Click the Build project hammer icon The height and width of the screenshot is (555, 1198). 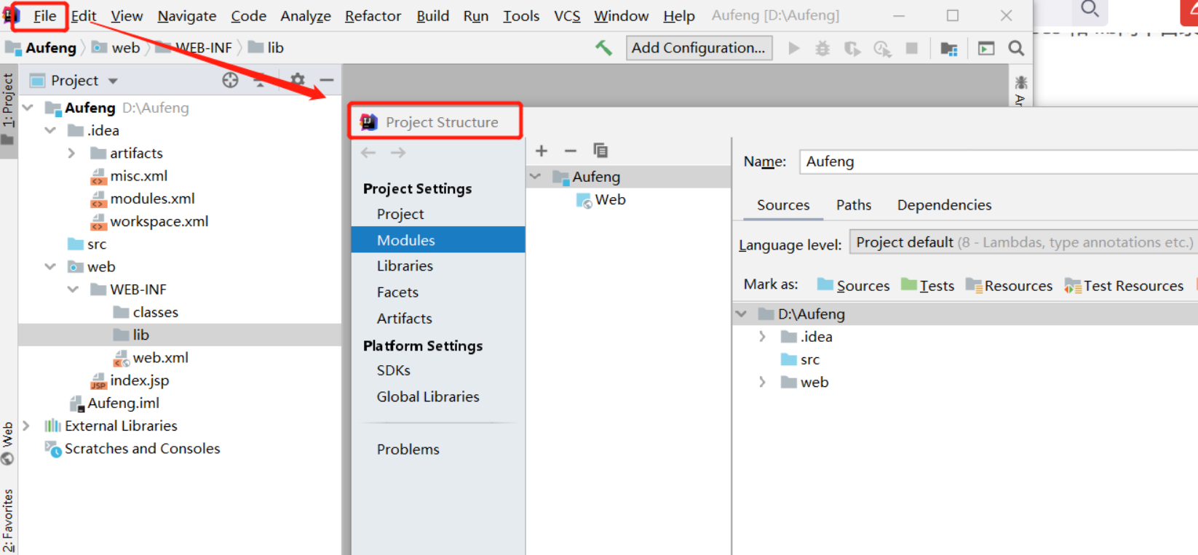[603, 48]
